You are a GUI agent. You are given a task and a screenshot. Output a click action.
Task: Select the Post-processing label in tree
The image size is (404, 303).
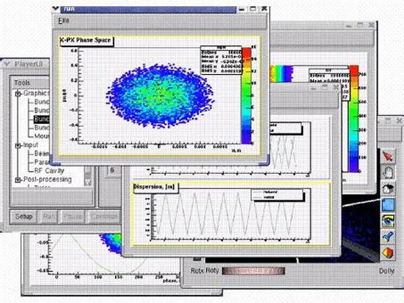[47, 179]
